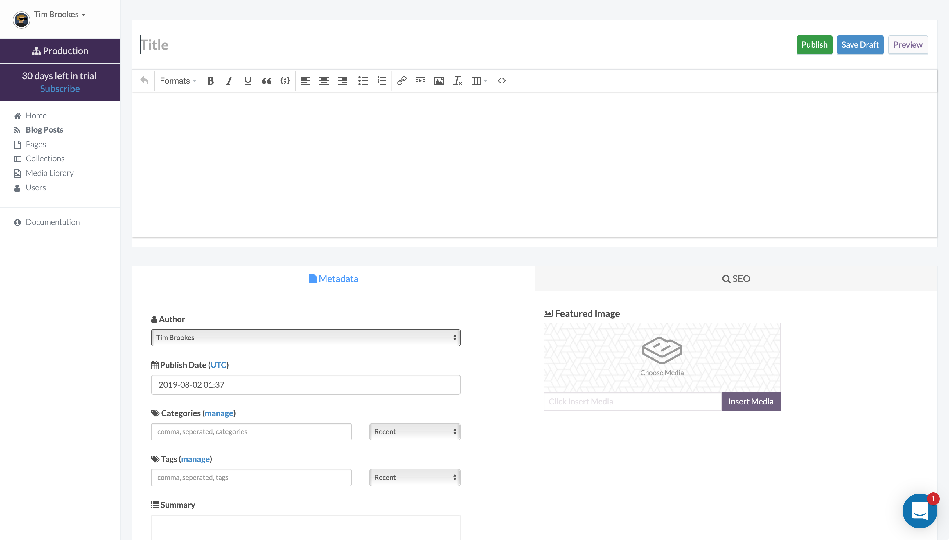Expand the Formats dropdown
Image resolution: width=949 pixels, height=540 pixels.
(178, 80)
